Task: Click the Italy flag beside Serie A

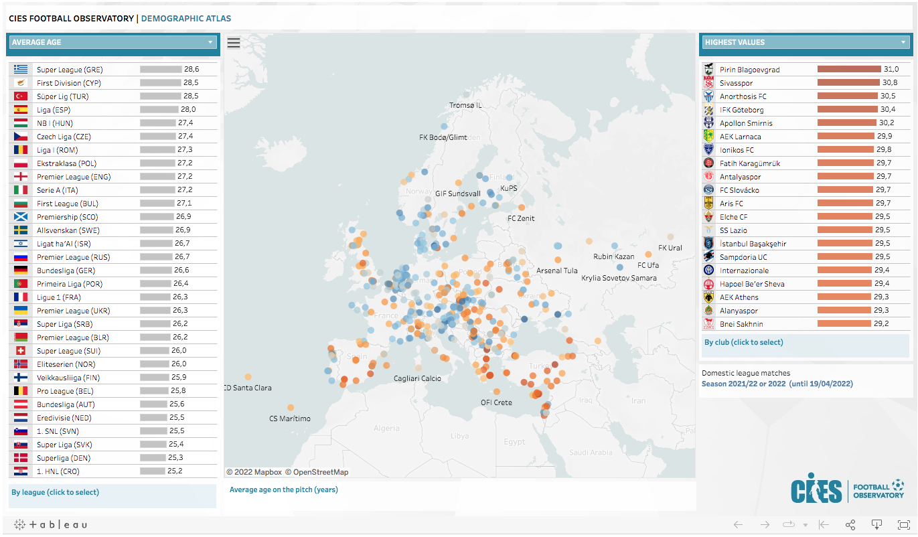Action: click(x=21, y=190)
